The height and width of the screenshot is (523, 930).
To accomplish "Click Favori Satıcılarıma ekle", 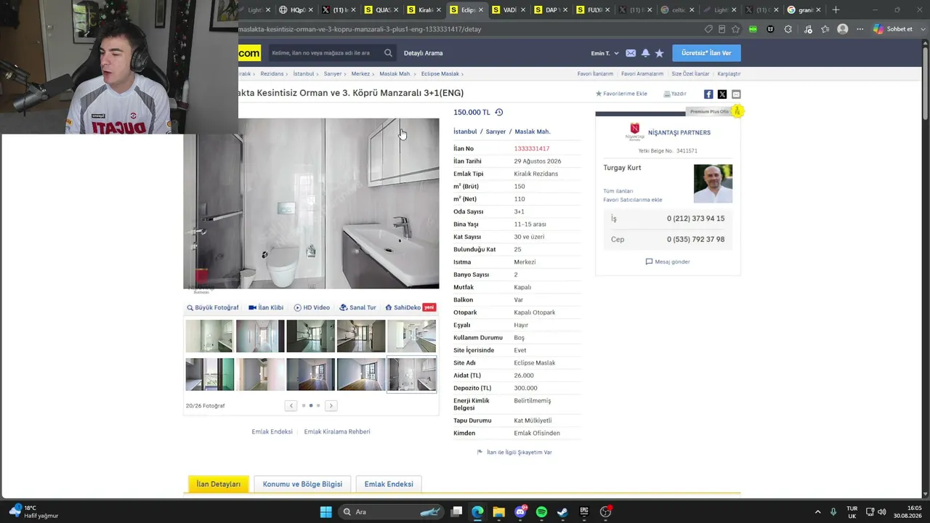I will pos(632,200).
